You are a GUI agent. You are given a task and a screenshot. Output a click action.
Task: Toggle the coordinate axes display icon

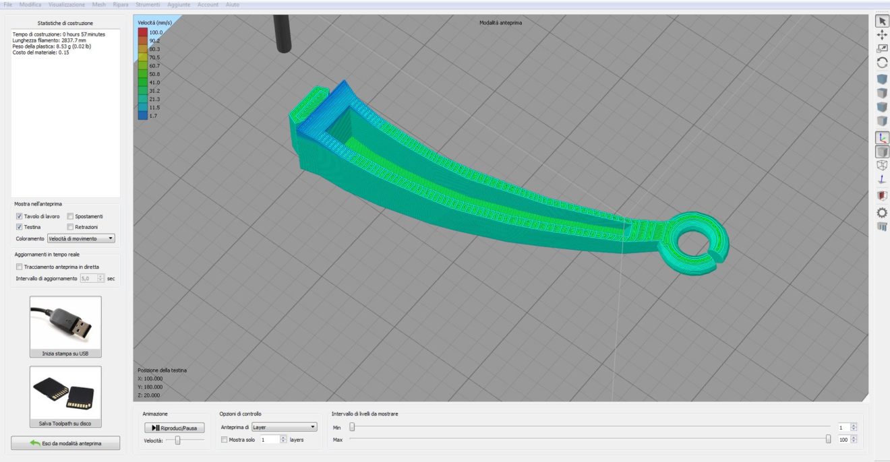(x=882, y=137)
